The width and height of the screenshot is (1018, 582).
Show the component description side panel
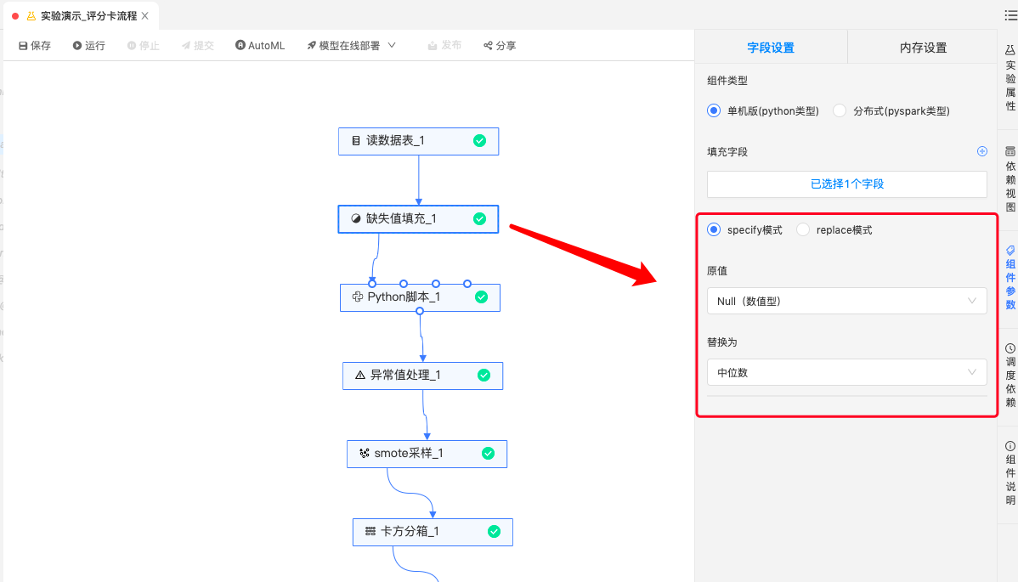[x=1010, y=474]
